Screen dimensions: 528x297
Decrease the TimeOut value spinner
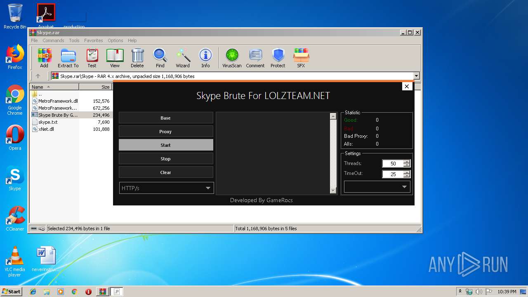(x=407, y=176)
